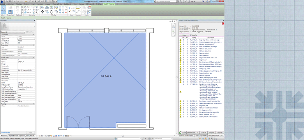Click the Align tool icon
This screenshot has width=304, height=140.
tap(42, 7)
